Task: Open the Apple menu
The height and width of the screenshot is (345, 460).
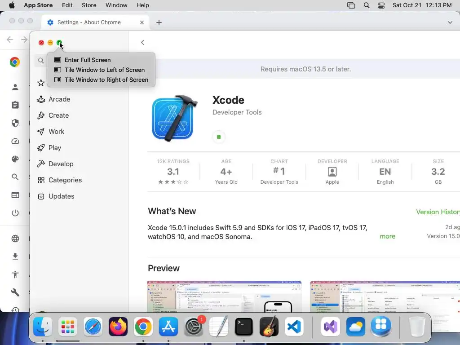Action: pos(12,5)
